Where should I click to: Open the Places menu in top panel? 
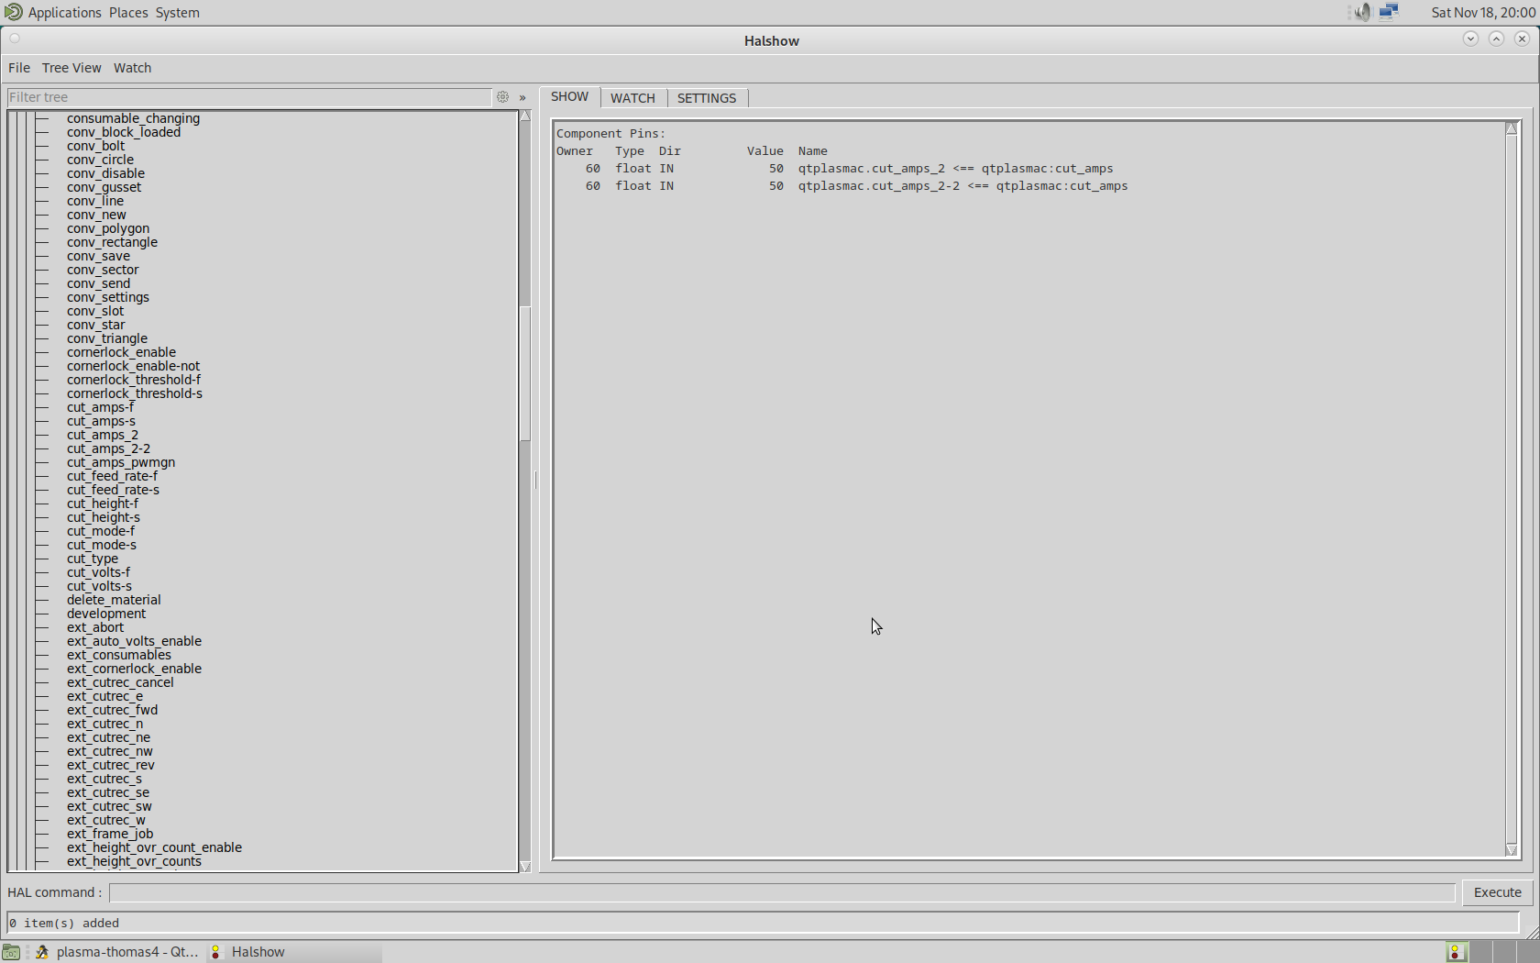click(x=128, y=13)
